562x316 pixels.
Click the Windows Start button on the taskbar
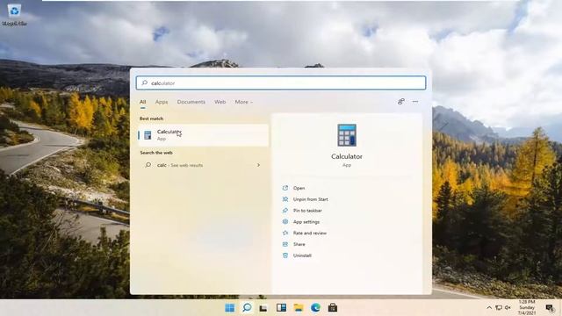click(x=230, y=308)
